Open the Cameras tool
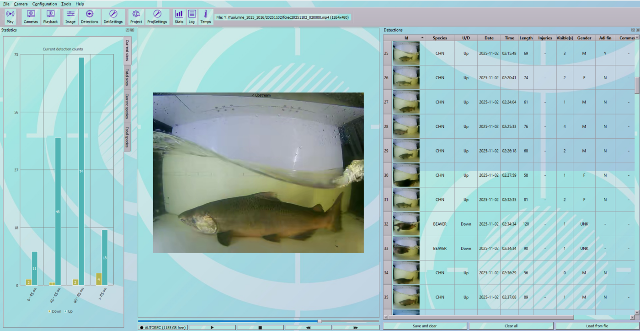This screenshot has width=640, height=331. [x=31, y=17]
